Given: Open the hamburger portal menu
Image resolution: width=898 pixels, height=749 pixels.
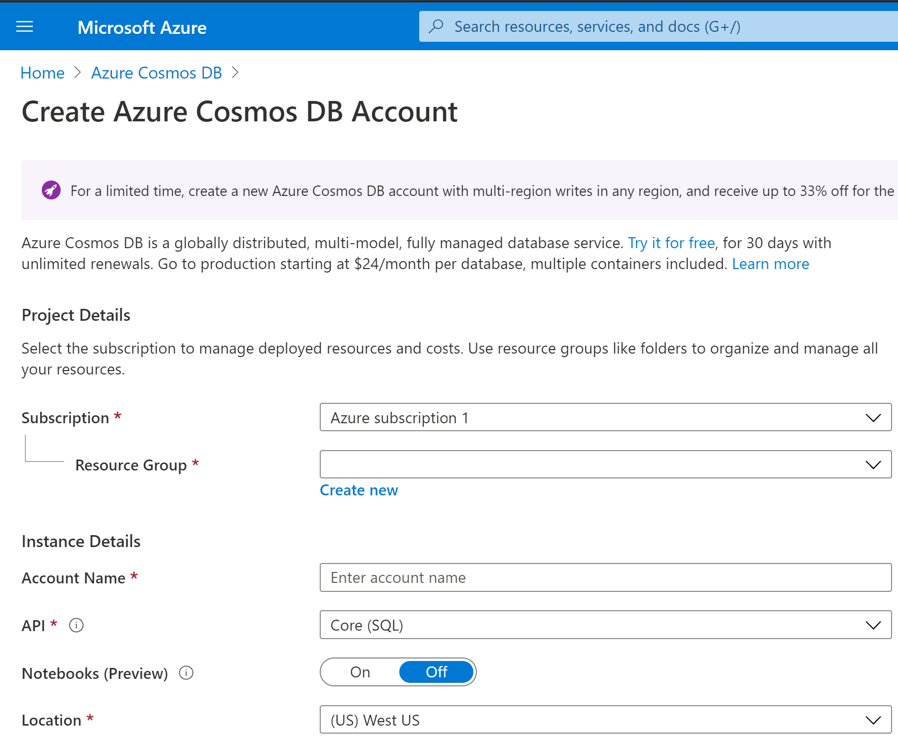Looking at the screenshot, I should (x=24, y=27).
